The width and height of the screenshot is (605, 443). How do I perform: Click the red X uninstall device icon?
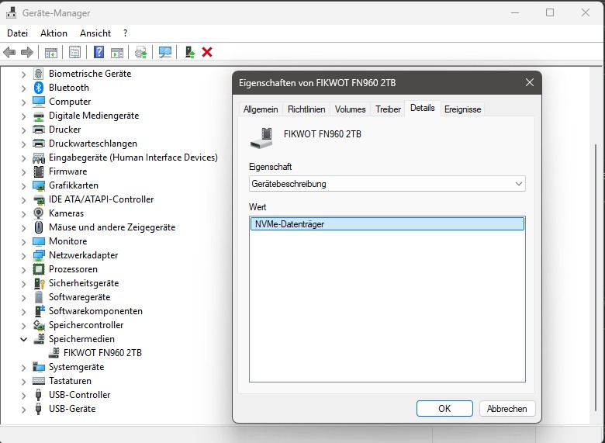pos(207,52)
